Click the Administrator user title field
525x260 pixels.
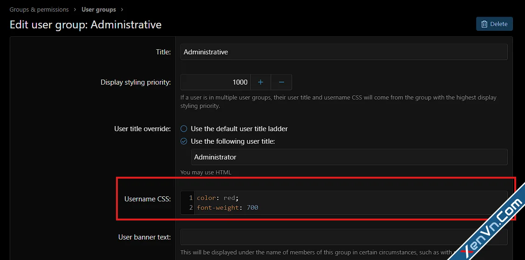pyautogui.click(x=348, y=157)
